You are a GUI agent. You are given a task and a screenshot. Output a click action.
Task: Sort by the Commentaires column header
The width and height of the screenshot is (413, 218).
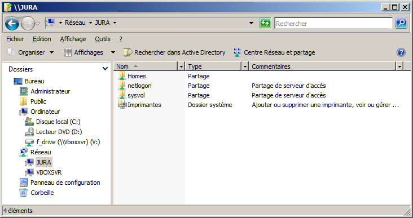coord(323,66)
